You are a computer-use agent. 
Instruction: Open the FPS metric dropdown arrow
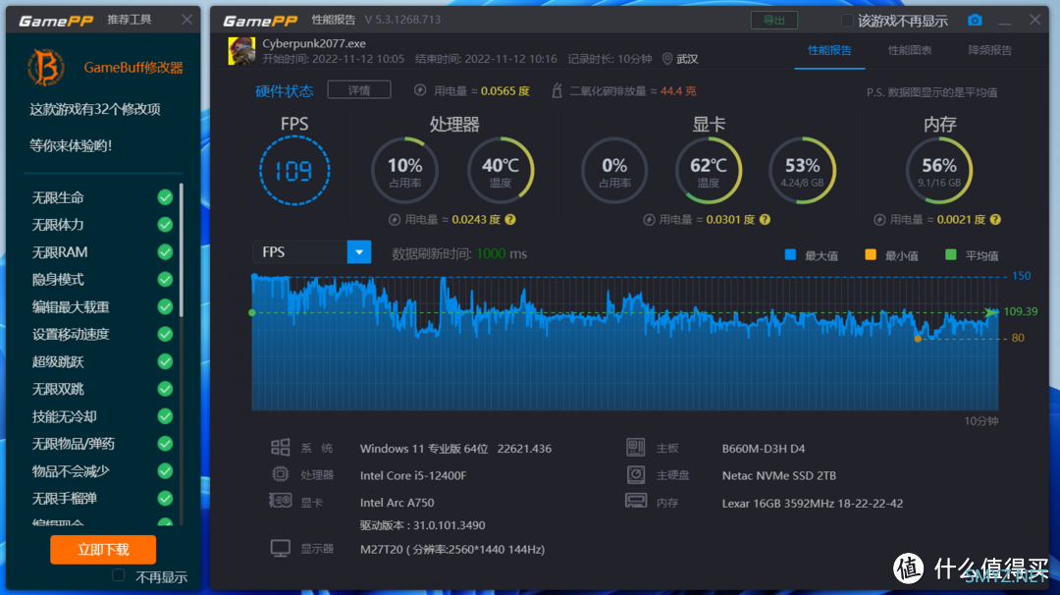click(x=359, y=252)
